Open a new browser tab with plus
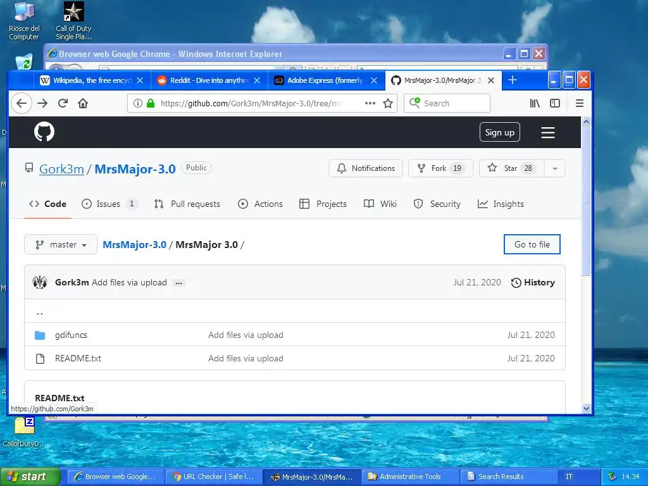648x486 pixels. pos(513,80)
